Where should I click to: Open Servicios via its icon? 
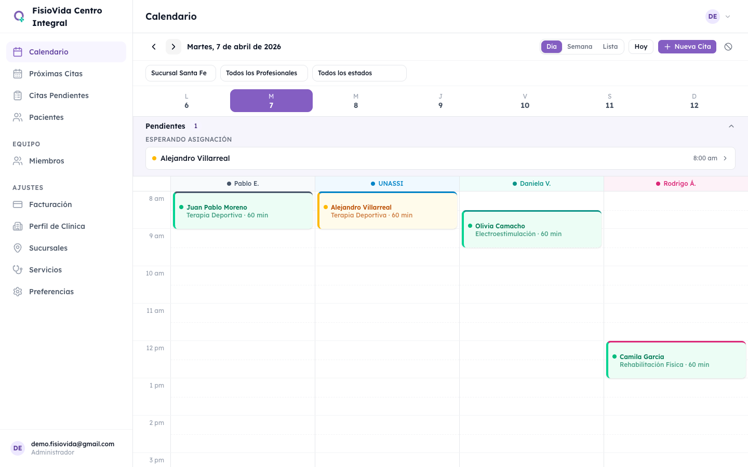pyautogui.click(x=18, y=269)
